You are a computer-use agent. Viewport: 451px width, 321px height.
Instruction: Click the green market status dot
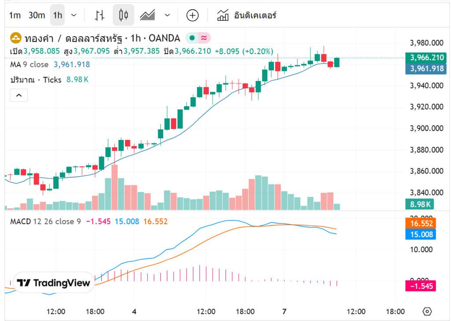coord(192,38)
